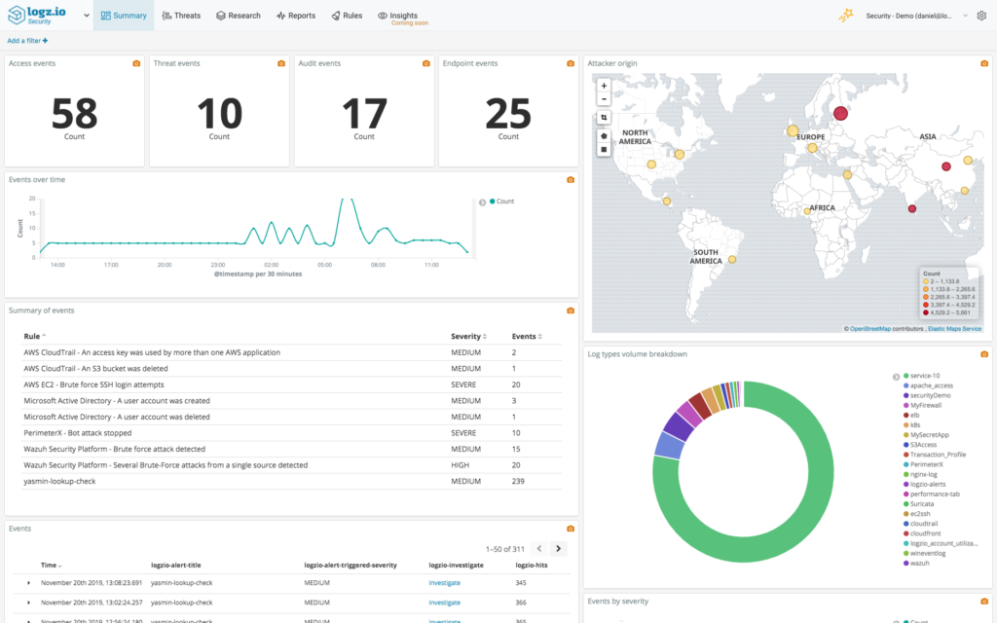Screen dimensions: 997x623
Task: Open the settings gear icon
Action: tap(981, 16)
